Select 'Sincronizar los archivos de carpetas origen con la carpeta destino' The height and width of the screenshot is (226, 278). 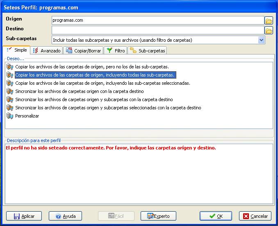(x=80, y=91)
